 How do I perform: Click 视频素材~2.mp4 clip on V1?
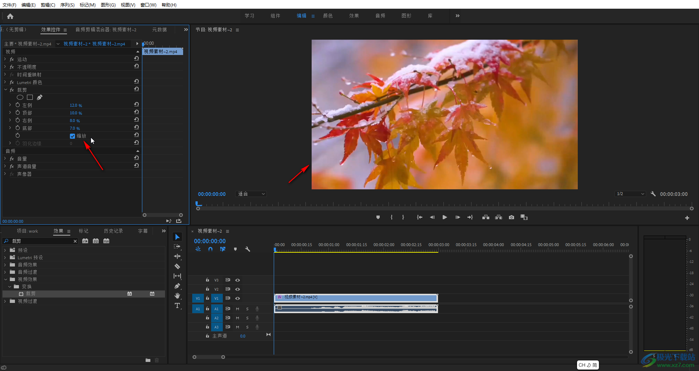[356, 298]
